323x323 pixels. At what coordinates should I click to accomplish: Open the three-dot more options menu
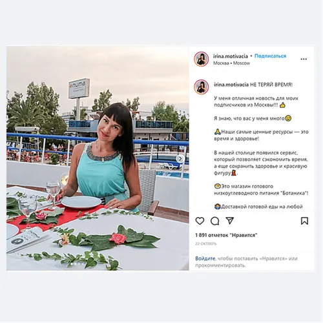(x=304, y=59)
